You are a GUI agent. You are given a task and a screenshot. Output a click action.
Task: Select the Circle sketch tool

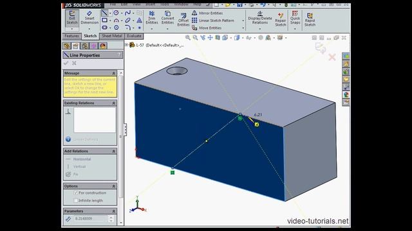[116, 13]
